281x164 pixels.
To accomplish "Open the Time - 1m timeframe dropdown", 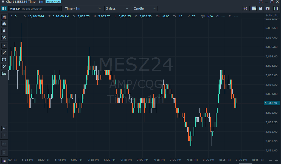I will pyautogui.click(x=83, y=8).
